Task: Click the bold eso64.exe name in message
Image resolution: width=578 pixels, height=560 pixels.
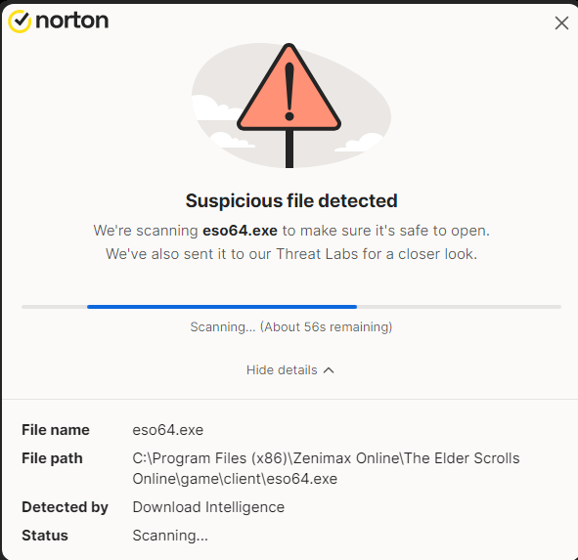Action: [240, 231]
